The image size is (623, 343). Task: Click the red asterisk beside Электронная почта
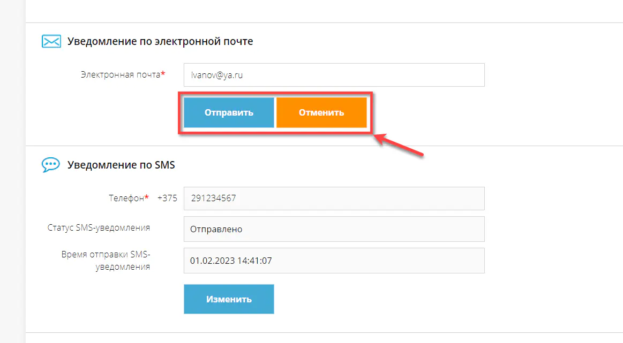click(163, 74)
